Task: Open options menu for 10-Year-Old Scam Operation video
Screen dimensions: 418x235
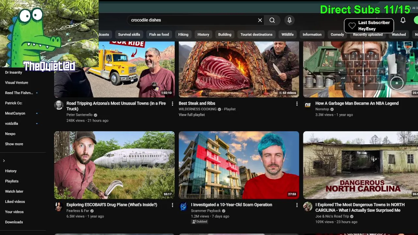Action: click(x=297, y=205)
